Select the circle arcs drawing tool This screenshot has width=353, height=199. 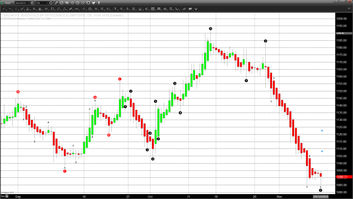point(90,9)
